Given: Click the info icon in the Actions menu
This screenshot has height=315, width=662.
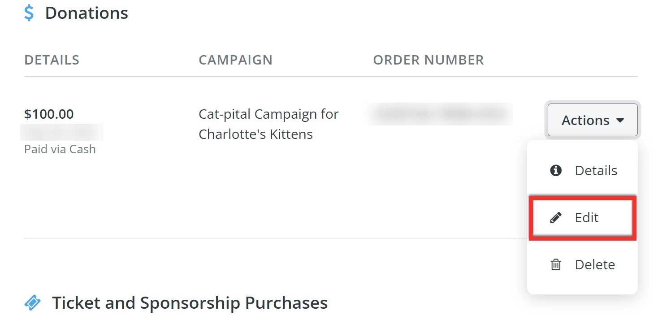Looking at the screenshot, I should tap(556, 171).
